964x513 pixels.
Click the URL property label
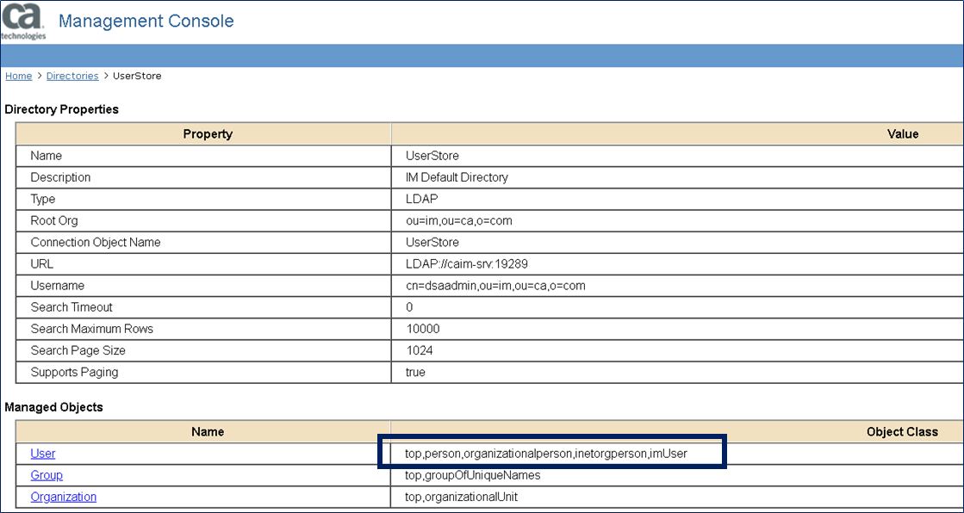(x=42, y=264)
